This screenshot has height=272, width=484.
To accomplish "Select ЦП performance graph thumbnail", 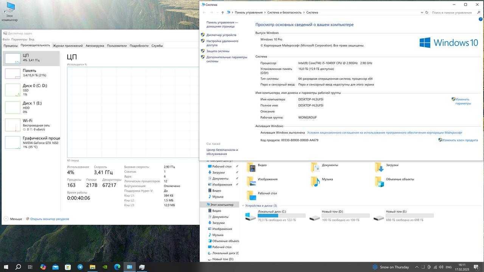I will (12, 58).
